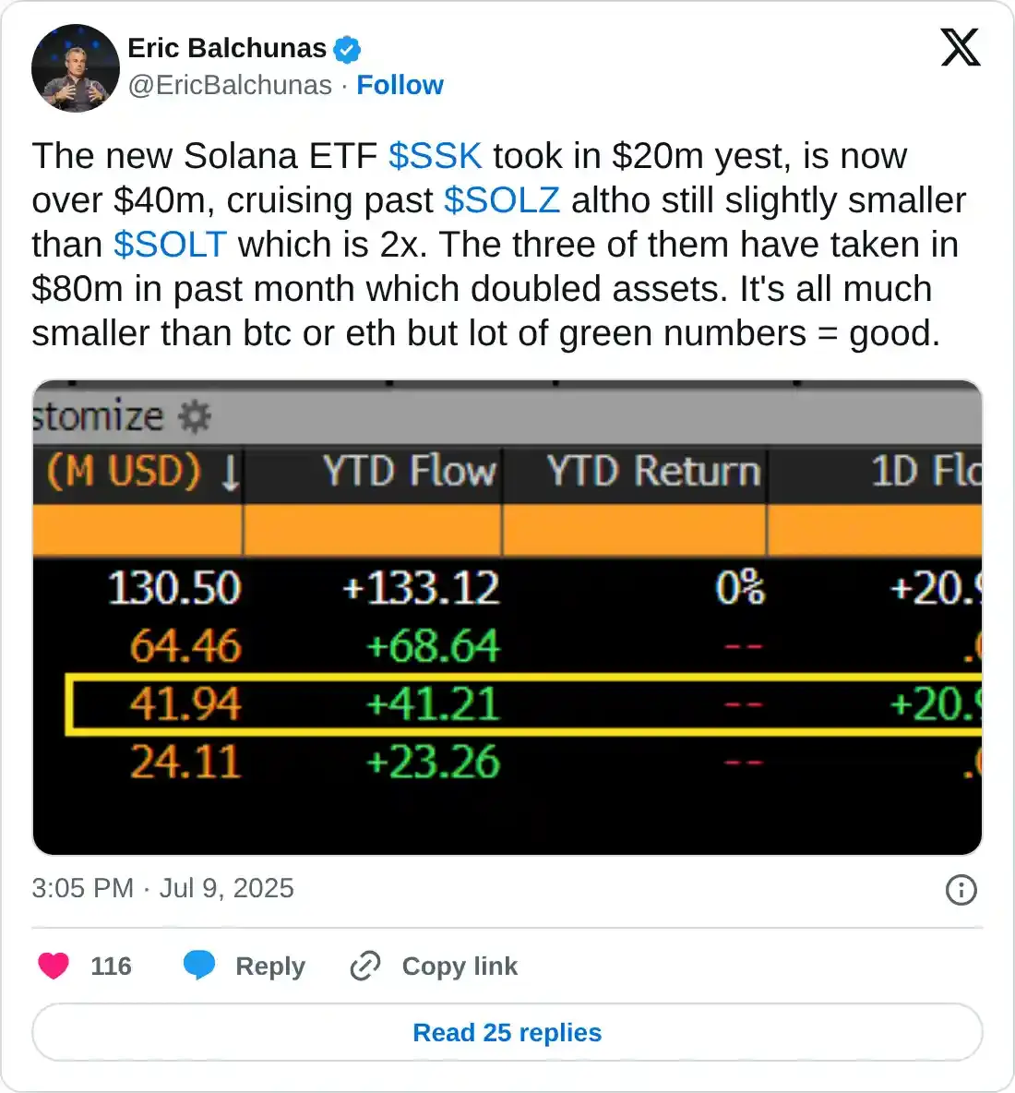Open the $SOLZ cashtag link
The height and width of the screenshot is (1093, 1015).
pos(502,200)
